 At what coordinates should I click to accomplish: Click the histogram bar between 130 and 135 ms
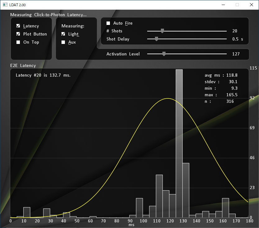pos(186,190)
